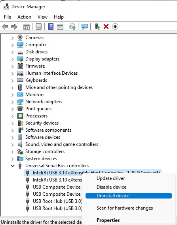Select the System devices tree item

pos(41,159)
